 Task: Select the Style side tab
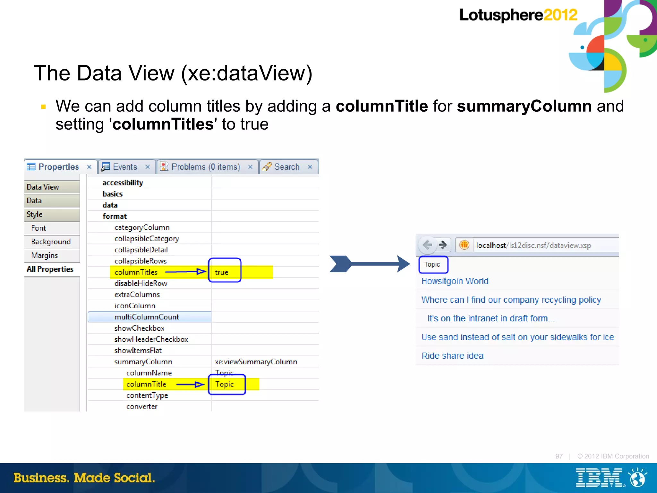pyautogui.click(x=52, y=215)
